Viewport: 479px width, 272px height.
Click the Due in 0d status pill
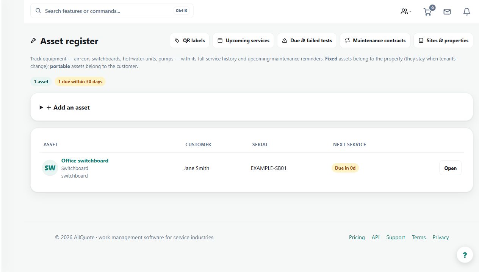tap(345, 168)
